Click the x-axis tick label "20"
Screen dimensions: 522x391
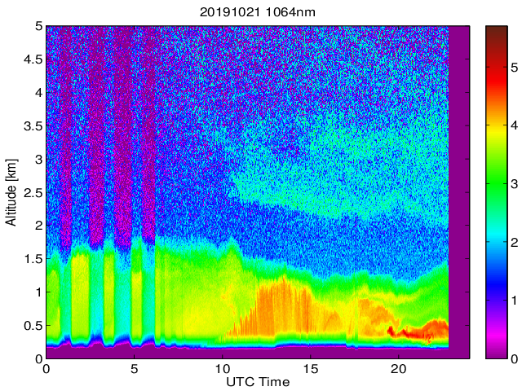399,369
